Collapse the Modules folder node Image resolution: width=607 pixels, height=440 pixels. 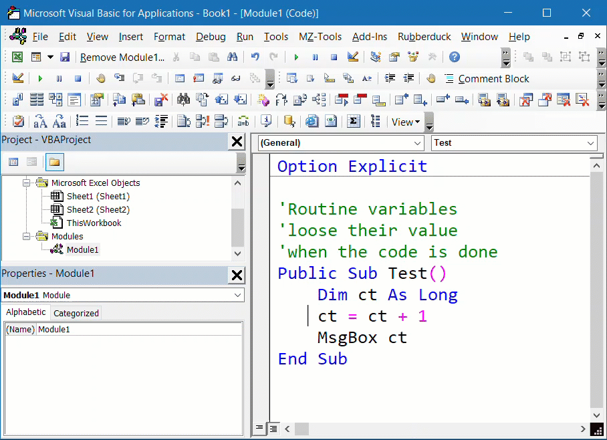(26, 236)
